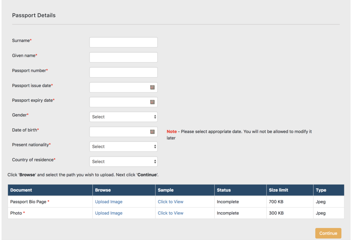View sample for Passport Bio Page
The image size is (353, 240).
pyautogui.click(x=170, y=202)
